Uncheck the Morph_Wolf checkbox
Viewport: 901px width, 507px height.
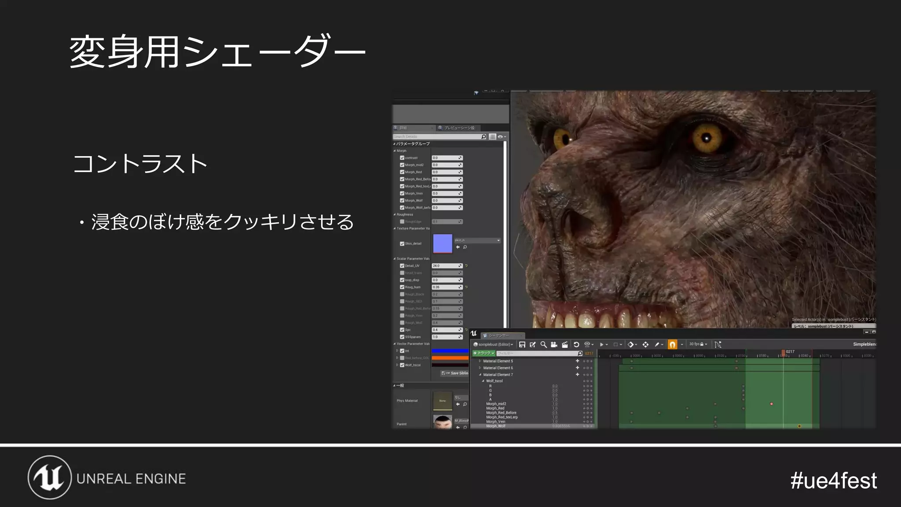coord(402,201)
